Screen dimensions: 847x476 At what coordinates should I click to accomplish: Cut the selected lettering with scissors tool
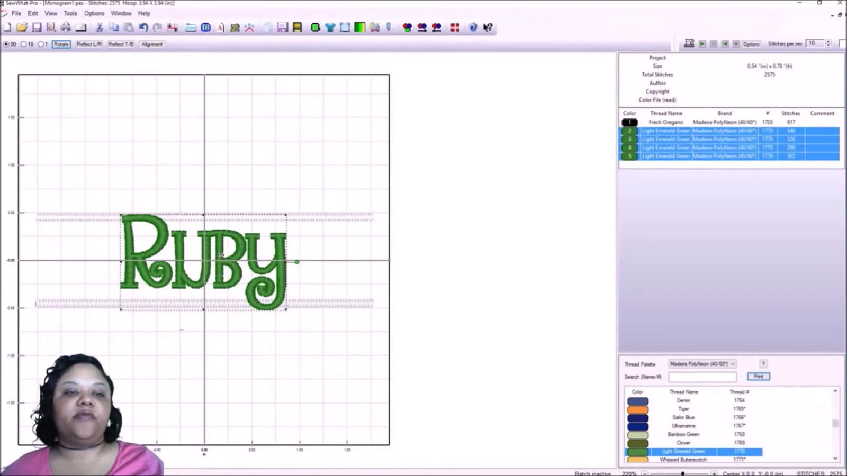(x=100, y=28)
